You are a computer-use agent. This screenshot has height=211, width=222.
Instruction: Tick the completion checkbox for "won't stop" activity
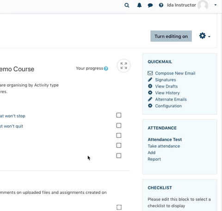point(119,115)
